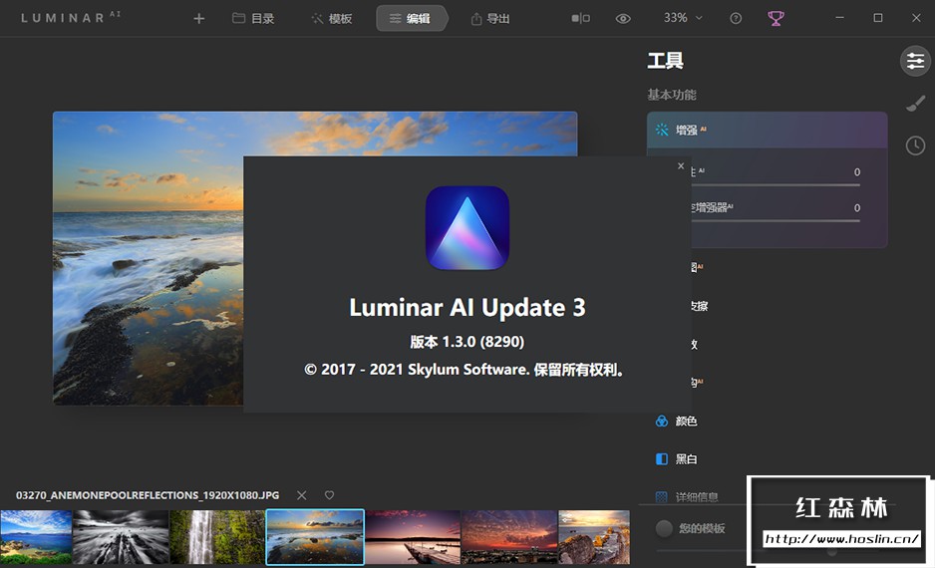Viewport: 935px width, 568px height.
Task: Click the plus icon to add photos
Action: (199, 19)
